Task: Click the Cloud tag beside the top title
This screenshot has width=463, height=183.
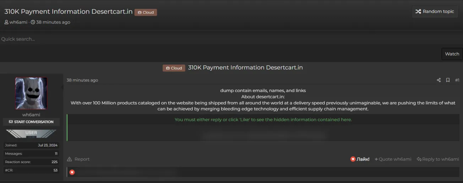Action: 146,12
